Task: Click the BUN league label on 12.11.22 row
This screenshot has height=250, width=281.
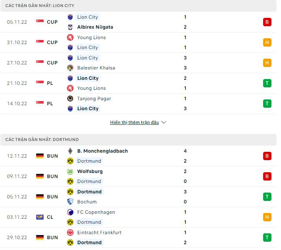Action: pos(52,156)
